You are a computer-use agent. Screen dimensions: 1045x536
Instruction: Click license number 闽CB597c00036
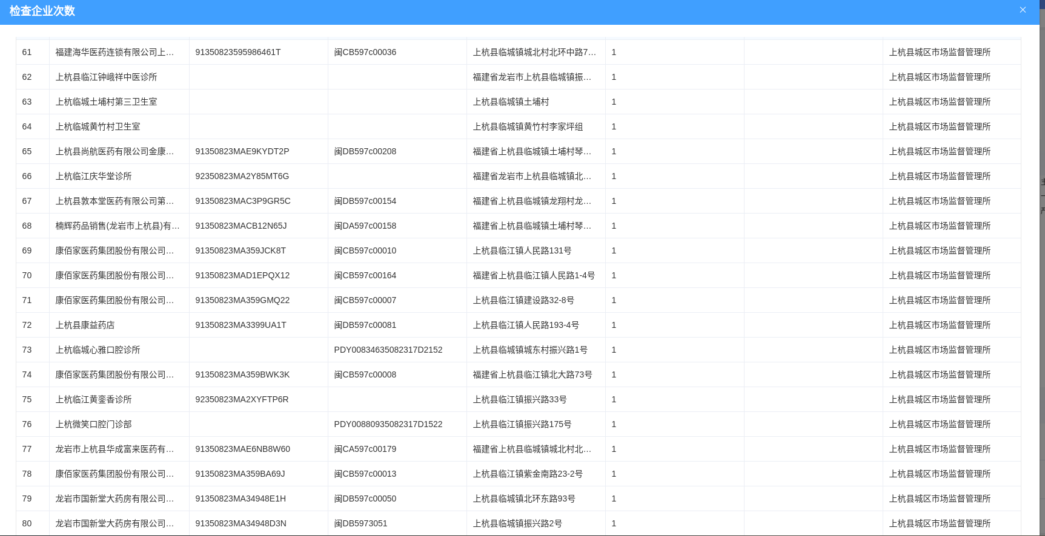point(365,53)
